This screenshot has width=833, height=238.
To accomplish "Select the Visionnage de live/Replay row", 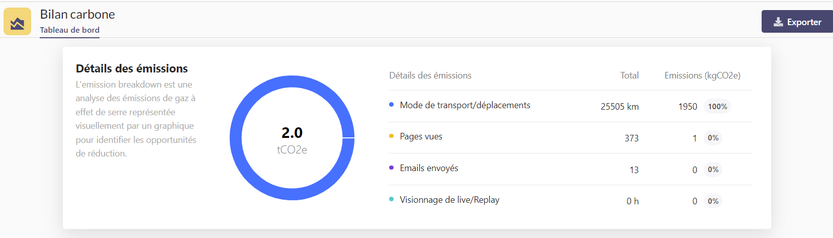I will click(449, 200).
